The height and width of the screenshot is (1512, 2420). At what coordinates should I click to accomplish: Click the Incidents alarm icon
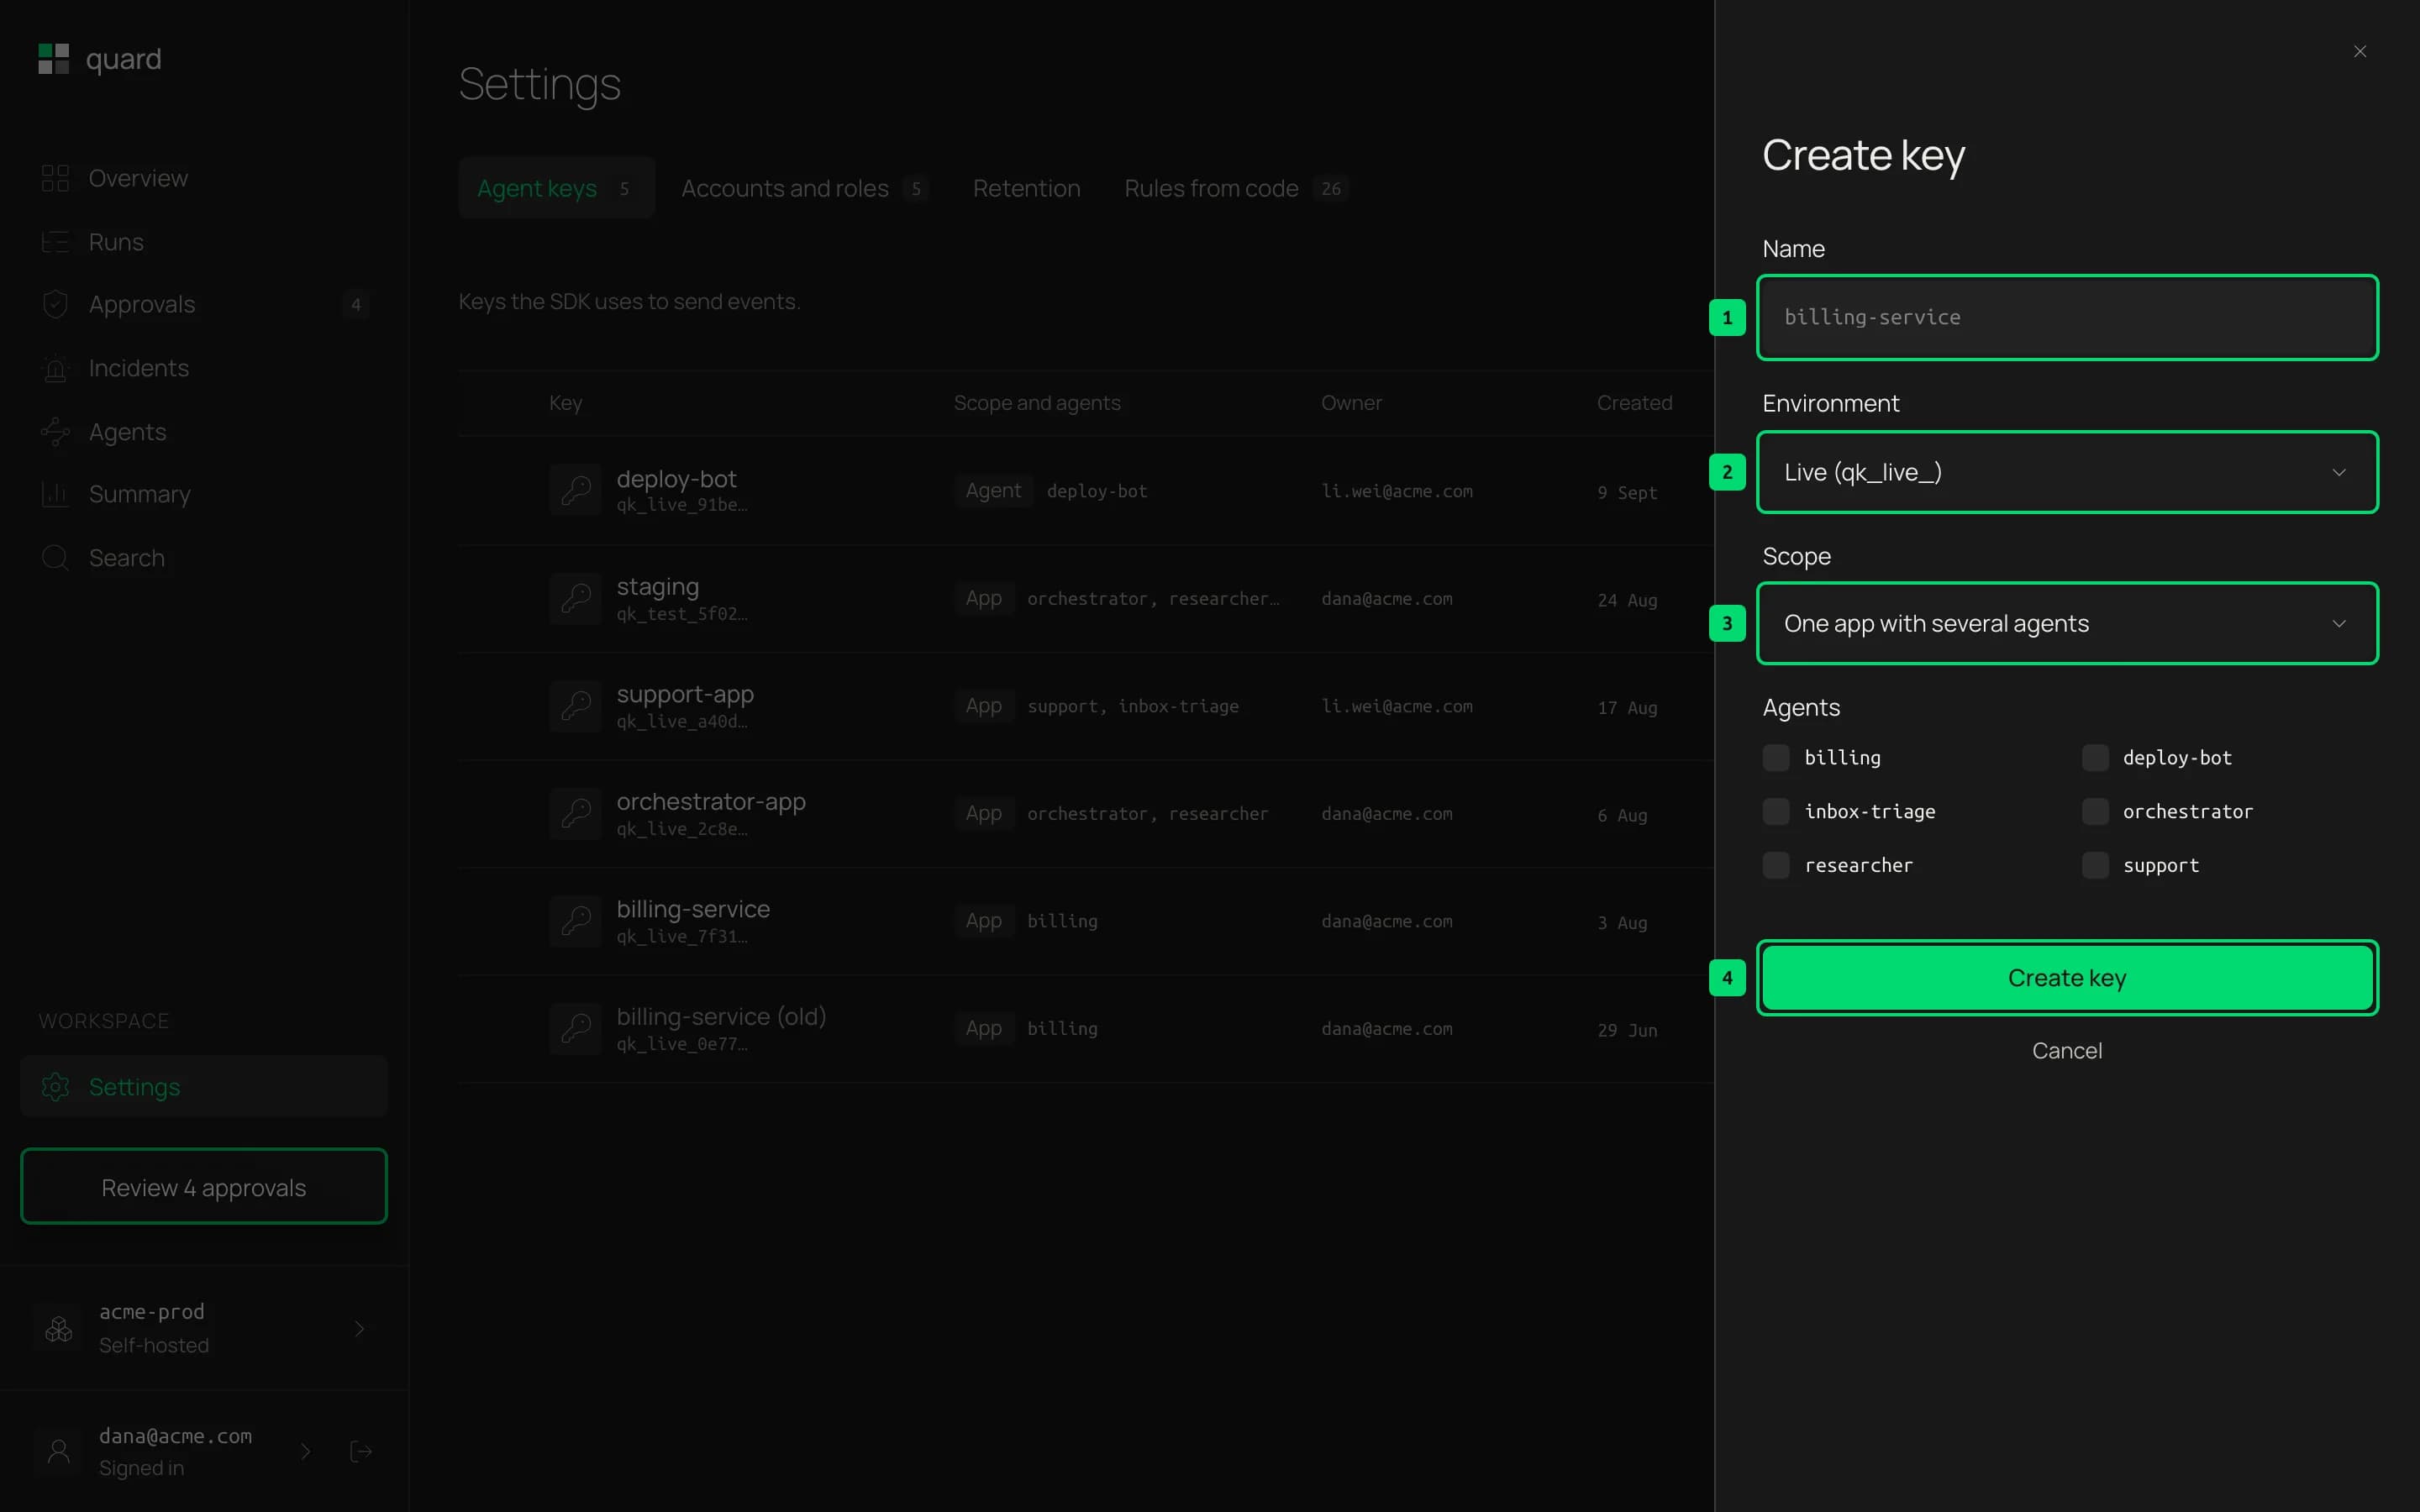pos(55,368)
